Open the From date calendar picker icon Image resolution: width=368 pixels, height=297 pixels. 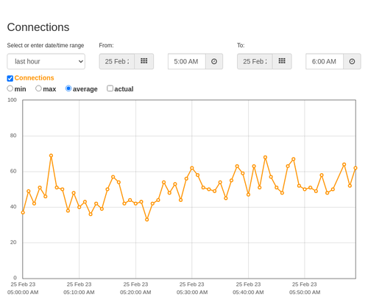coord(144,61)
